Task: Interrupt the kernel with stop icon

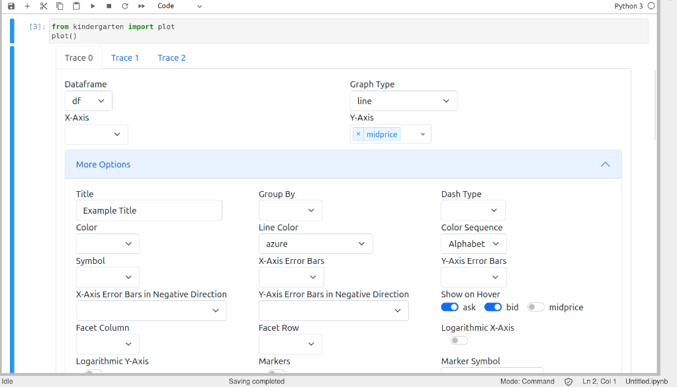Action: 109,6
